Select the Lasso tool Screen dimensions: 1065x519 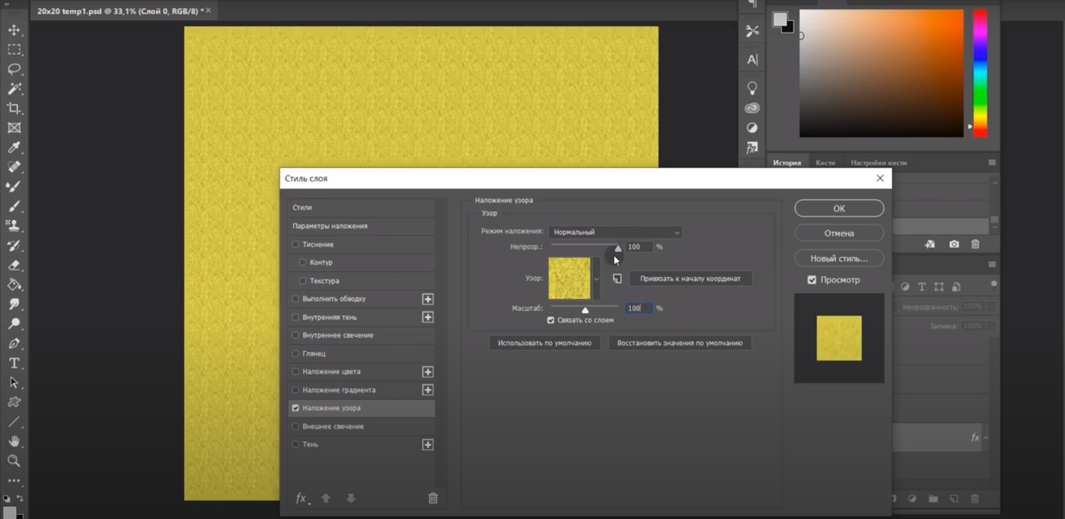[x=14, y=69]
